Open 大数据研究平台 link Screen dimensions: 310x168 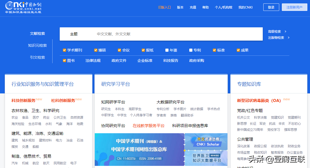pyautogui.click(x=170, y=102)
